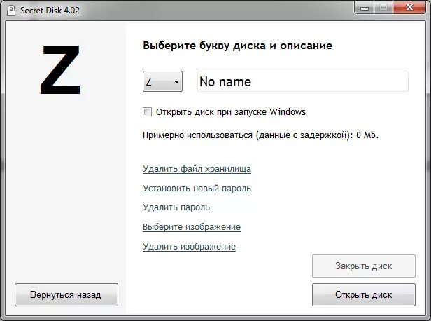Image resolution: width=431 pixels, height=321 pixels.
Task: Click the heading 'Выберите букву диска и описание'
Action: (x=237, y=46)
